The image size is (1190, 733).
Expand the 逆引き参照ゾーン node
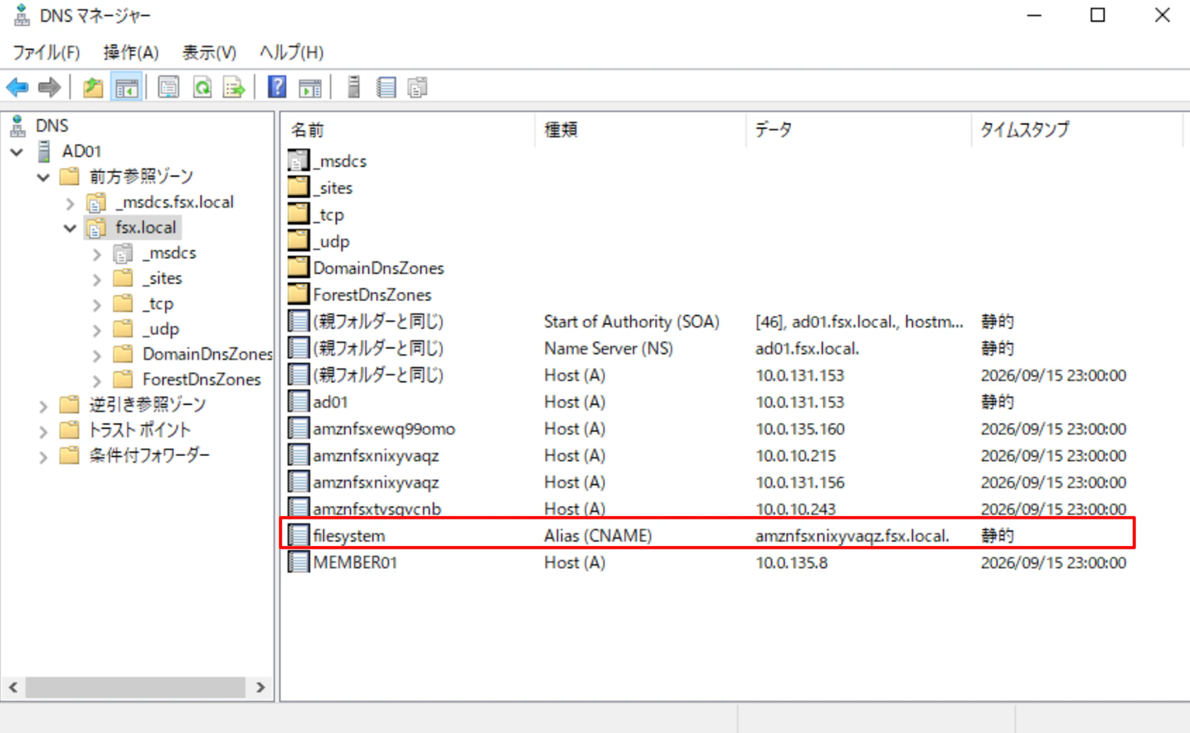(43, 407)
